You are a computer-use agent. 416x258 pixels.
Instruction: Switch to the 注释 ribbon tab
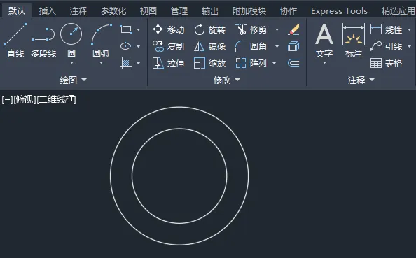78,11
